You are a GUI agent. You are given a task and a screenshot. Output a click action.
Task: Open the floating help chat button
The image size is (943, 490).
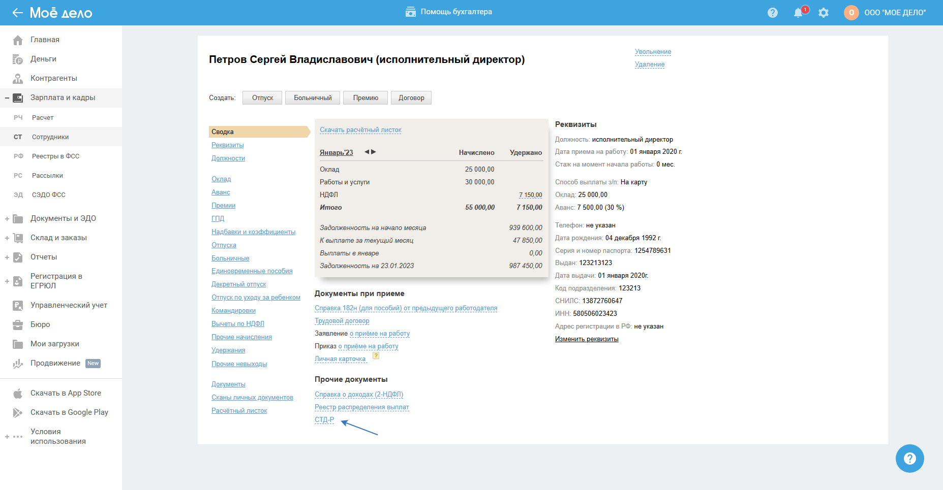click(x=909, y=459)
